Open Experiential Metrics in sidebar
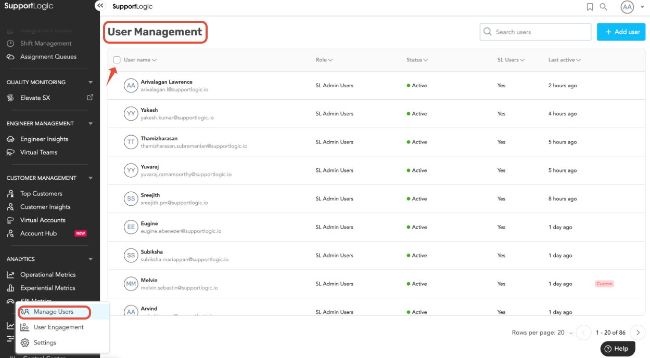This screenshot has height=358, width=650. tap(48, 288)
